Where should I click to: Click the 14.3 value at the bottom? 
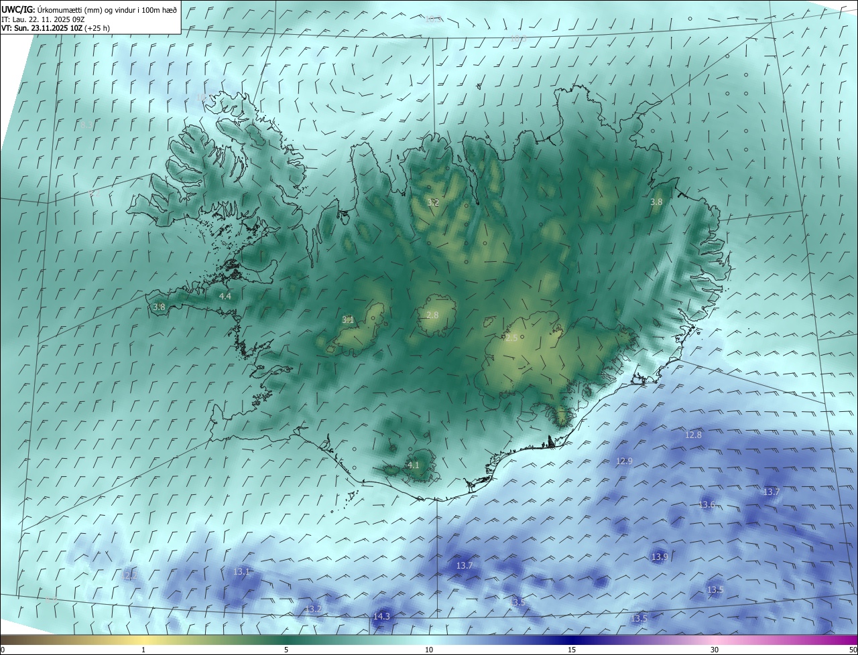[x=381, y=616]
